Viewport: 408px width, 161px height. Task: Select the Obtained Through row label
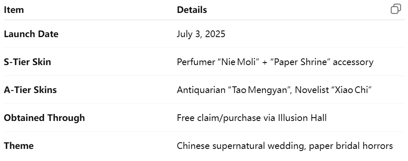(44, 118)
